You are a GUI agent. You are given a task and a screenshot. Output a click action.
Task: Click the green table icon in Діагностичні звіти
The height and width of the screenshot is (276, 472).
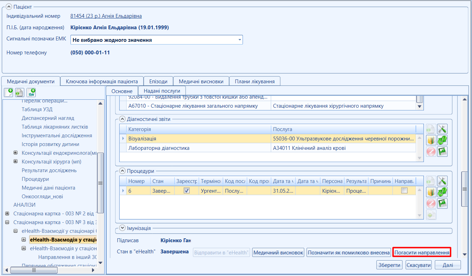(442, 152)
